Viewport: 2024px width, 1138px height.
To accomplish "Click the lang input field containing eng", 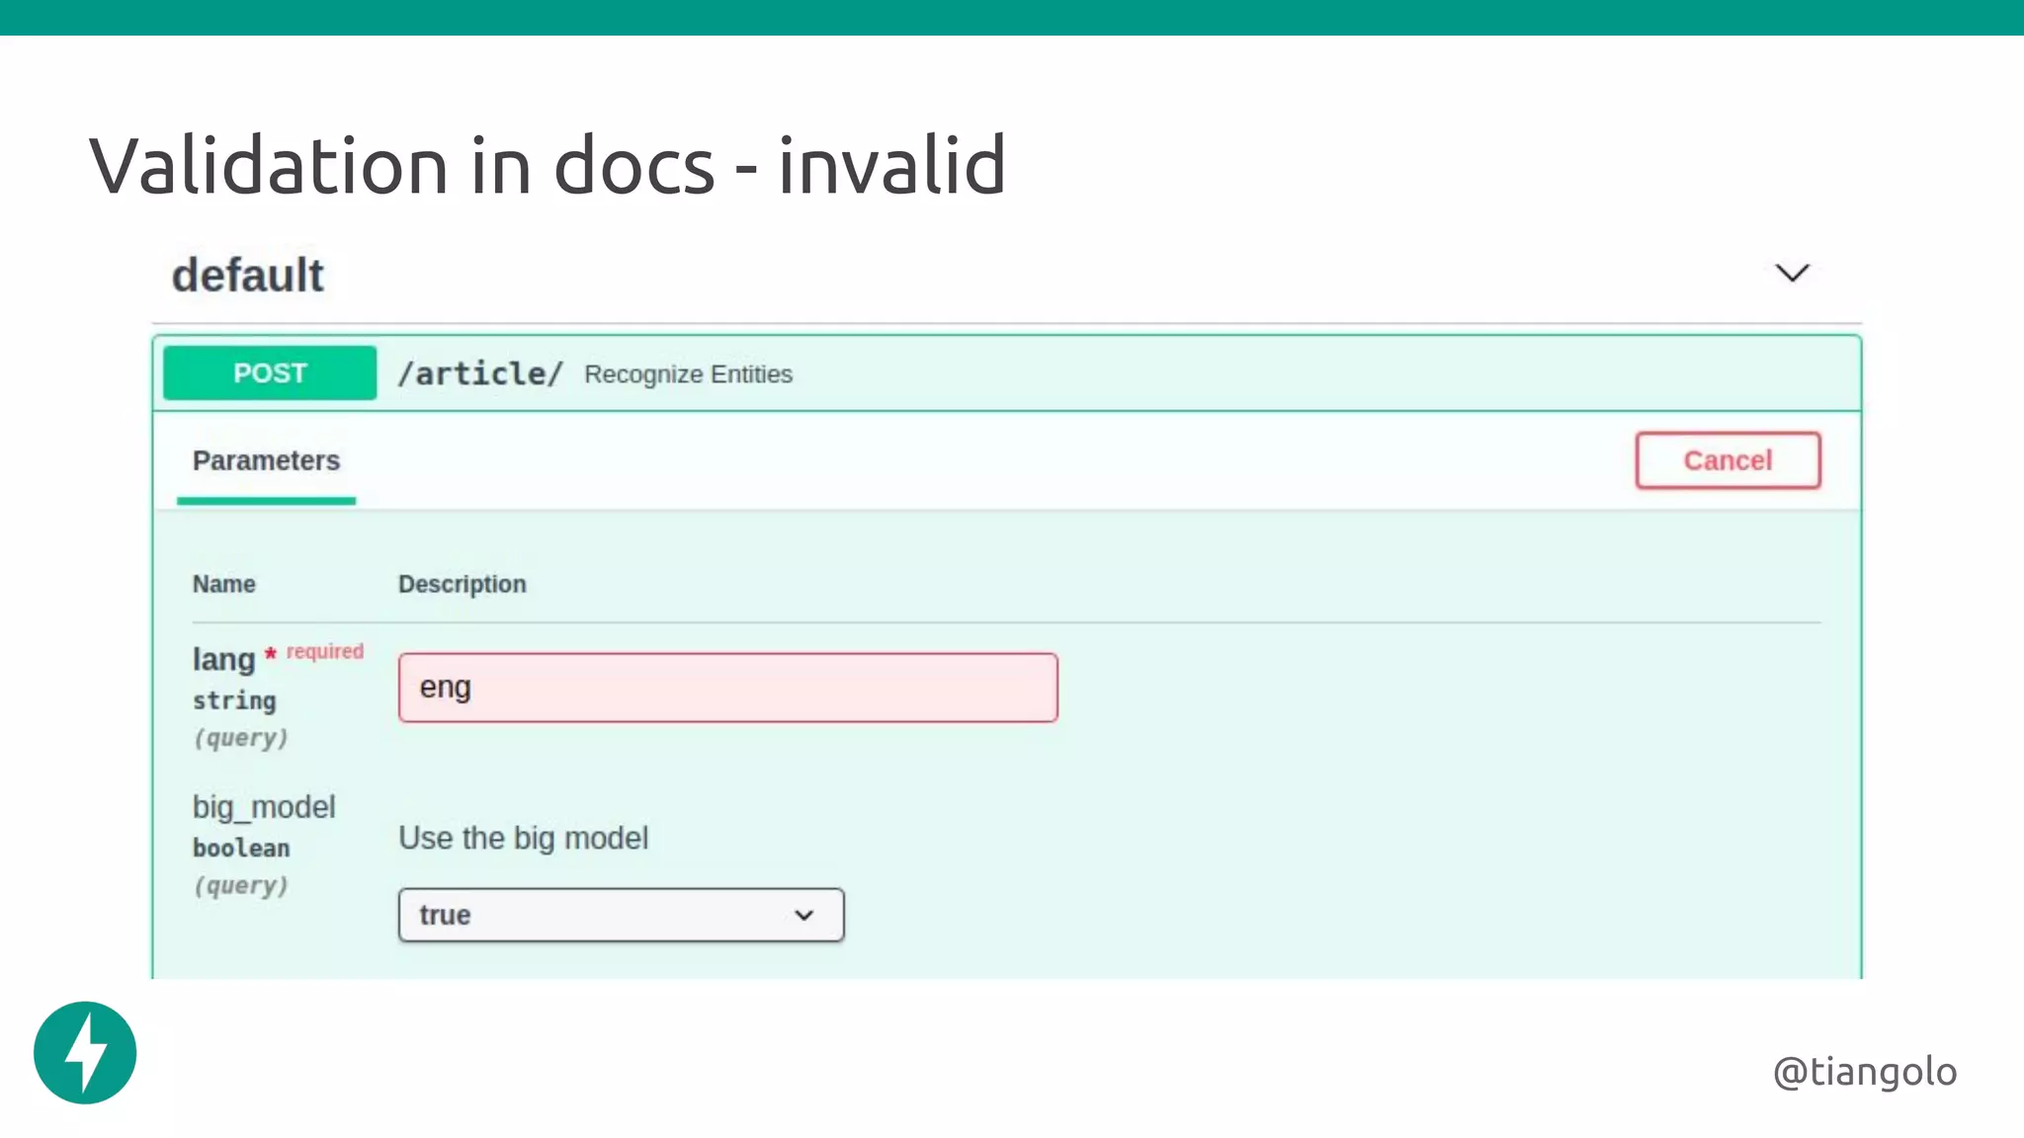I will [x=727, y=688].
